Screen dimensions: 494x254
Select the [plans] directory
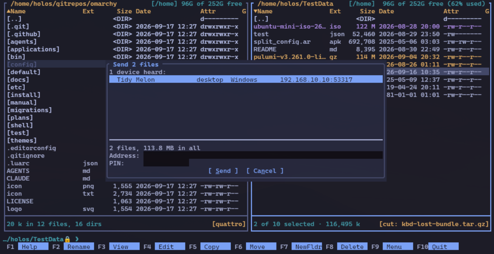pyautogui.click(x=56, y=118)
